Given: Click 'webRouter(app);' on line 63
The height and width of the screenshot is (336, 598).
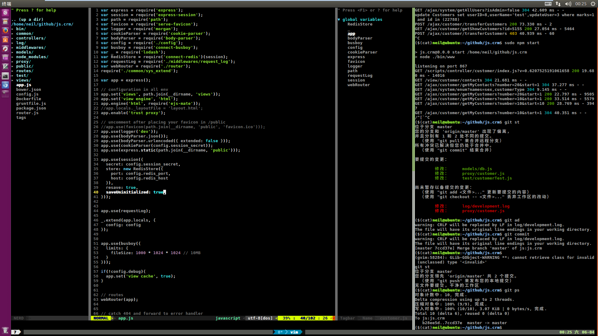Looking at the screenshot, I should click(119, 300).
